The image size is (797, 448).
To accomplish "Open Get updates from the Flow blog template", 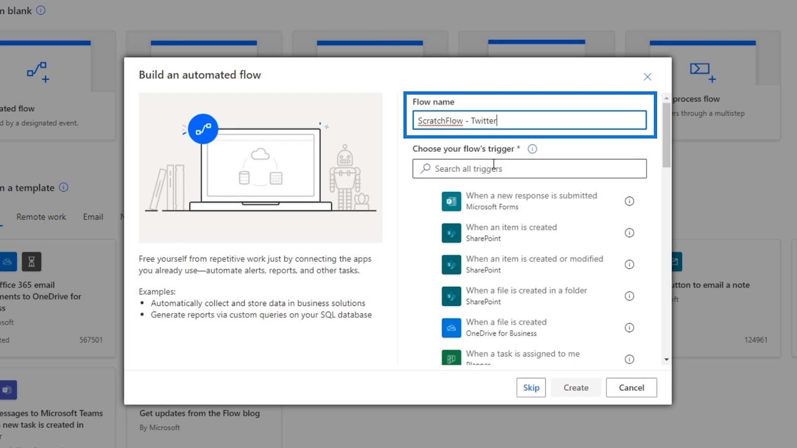I will (x=199, y=413).
